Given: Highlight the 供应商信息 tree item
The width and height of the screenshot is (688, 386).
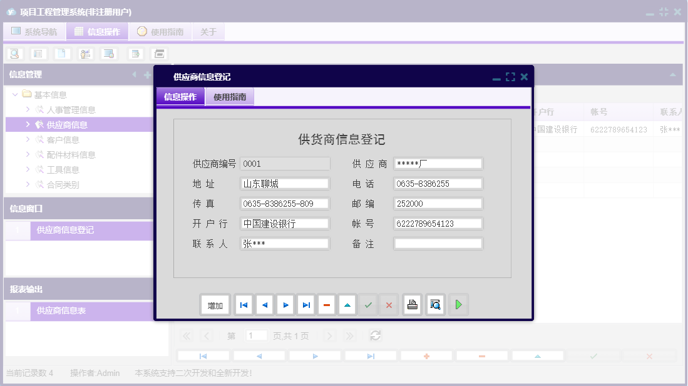Looking at the screenshot, I should (x=69, y=124).
